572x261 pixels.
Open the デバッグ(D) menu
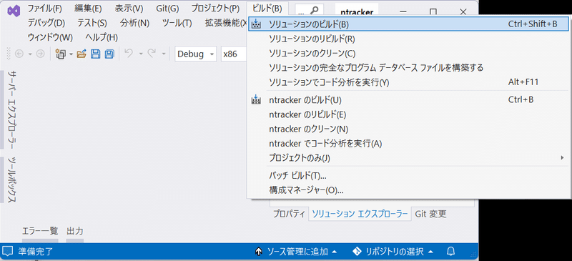click(x=46, y=23)
